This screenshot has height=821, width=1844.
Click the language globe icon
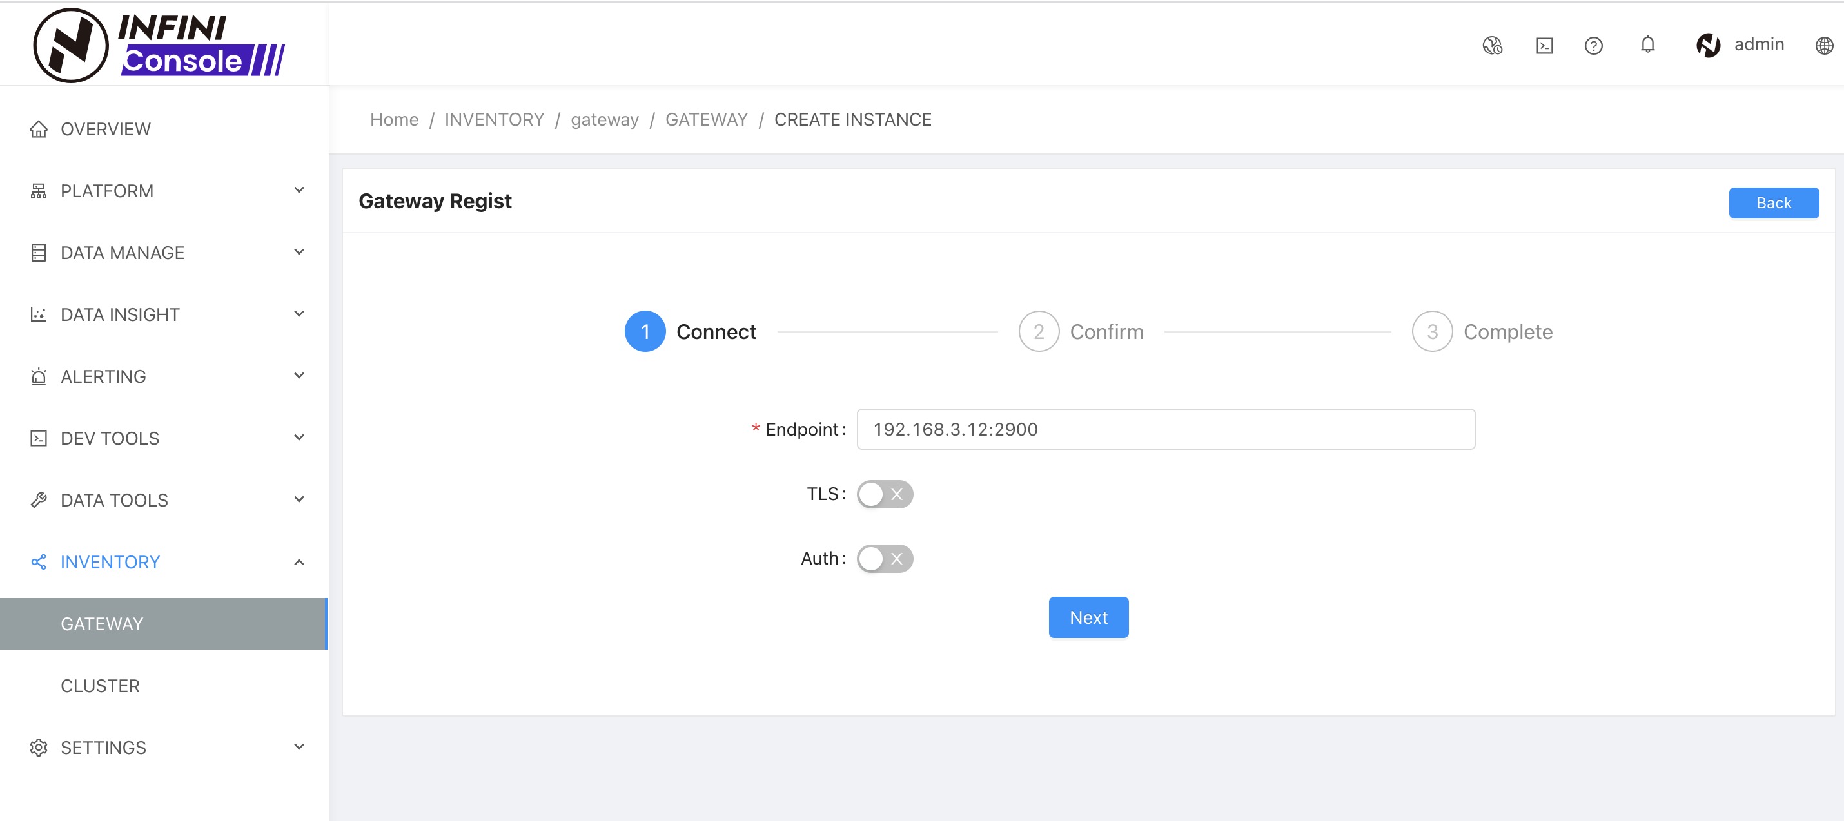1823,46
